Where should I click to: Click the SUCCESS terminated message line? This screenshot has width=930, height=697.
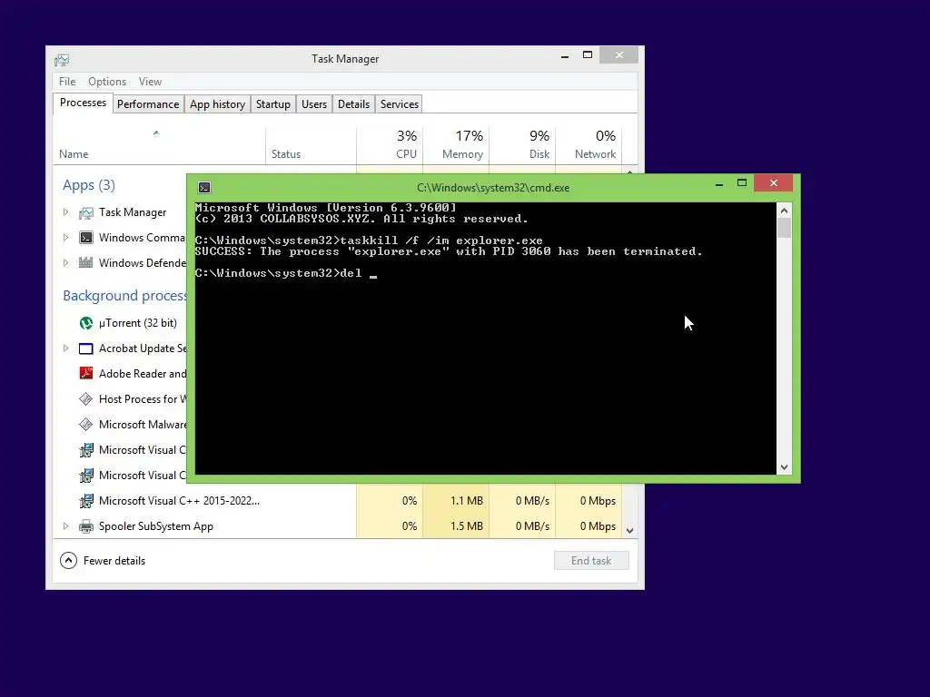(449, 251)
